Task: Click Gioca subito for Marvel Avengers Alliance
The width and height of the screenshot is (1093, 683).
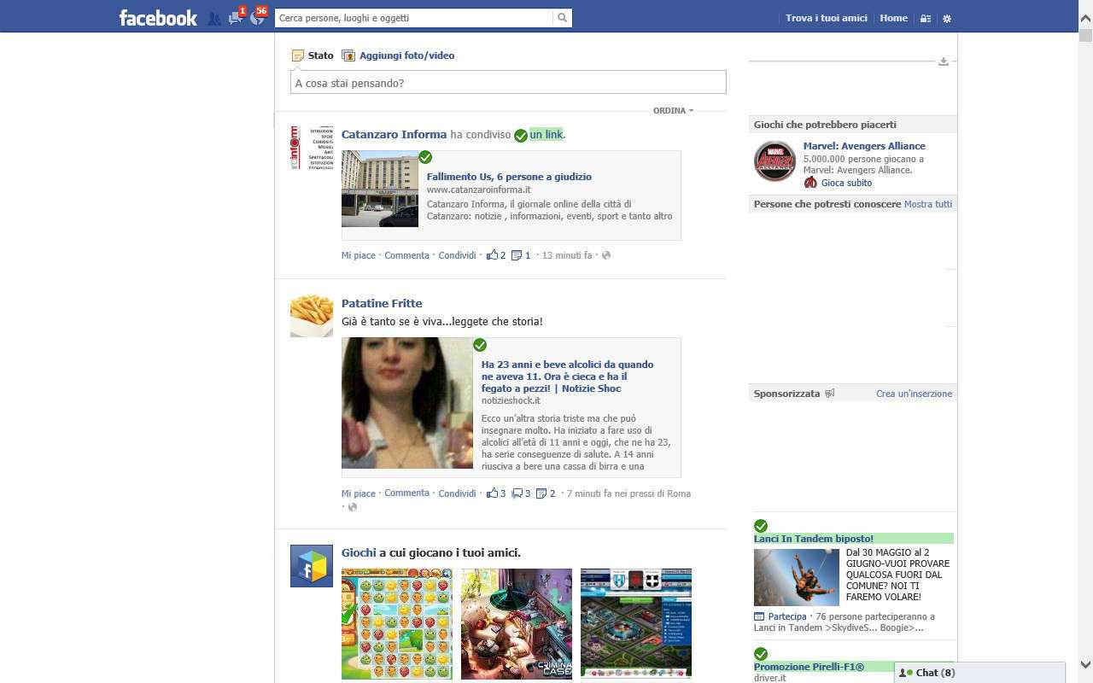Action: (846, 183)
